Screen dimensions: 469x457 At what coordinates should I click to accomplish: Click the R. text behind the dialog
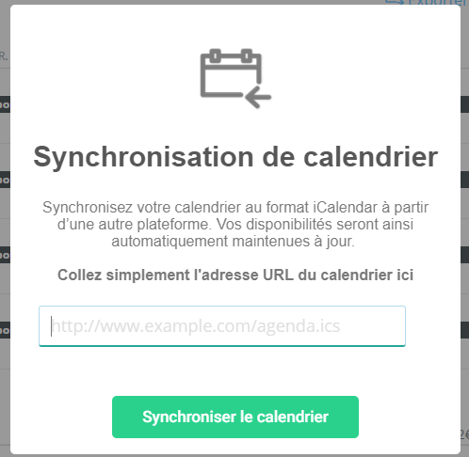pyautogui.click(x=4, y=56)
